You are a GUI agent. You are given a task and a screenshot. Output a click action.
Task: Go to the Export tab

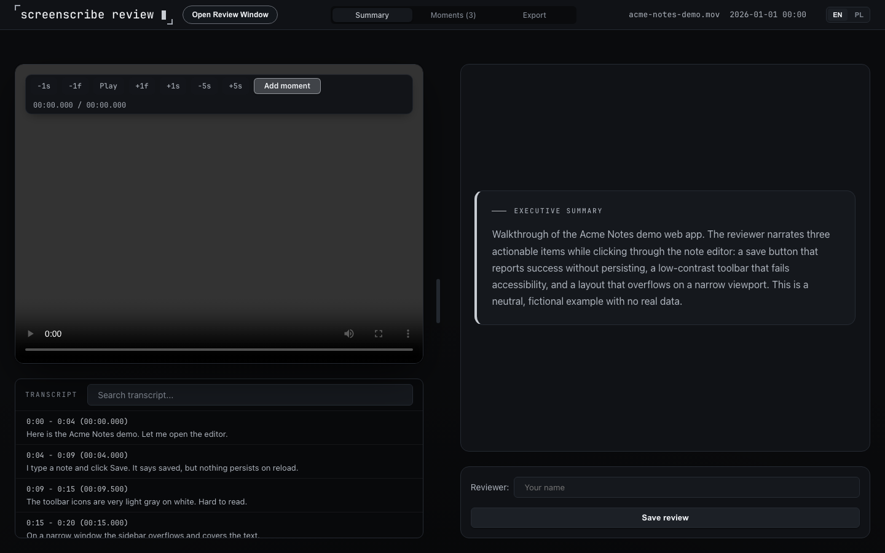(x=534, y=15)
